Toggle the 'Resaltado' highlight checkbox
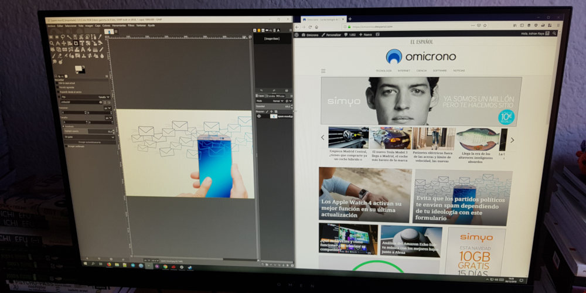Image resolution: width=586 pixels, height=293 pixels. click(63, 127)
